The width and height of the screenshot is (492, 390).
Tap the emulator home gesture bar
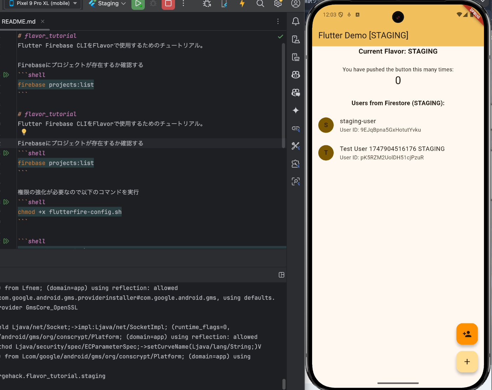[x=398, y=383]
